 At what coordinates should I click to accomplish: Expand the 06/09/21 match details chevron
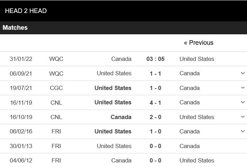(242, 73)
